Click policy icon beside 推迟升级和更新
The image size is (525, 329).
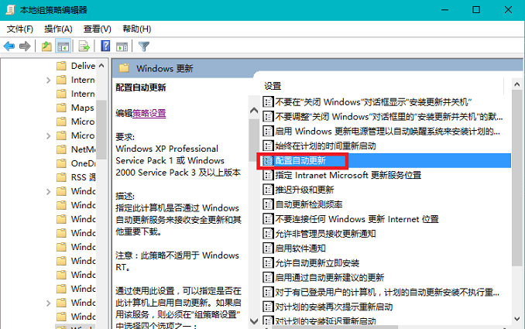pyautogui.click(x=267, y=190)
